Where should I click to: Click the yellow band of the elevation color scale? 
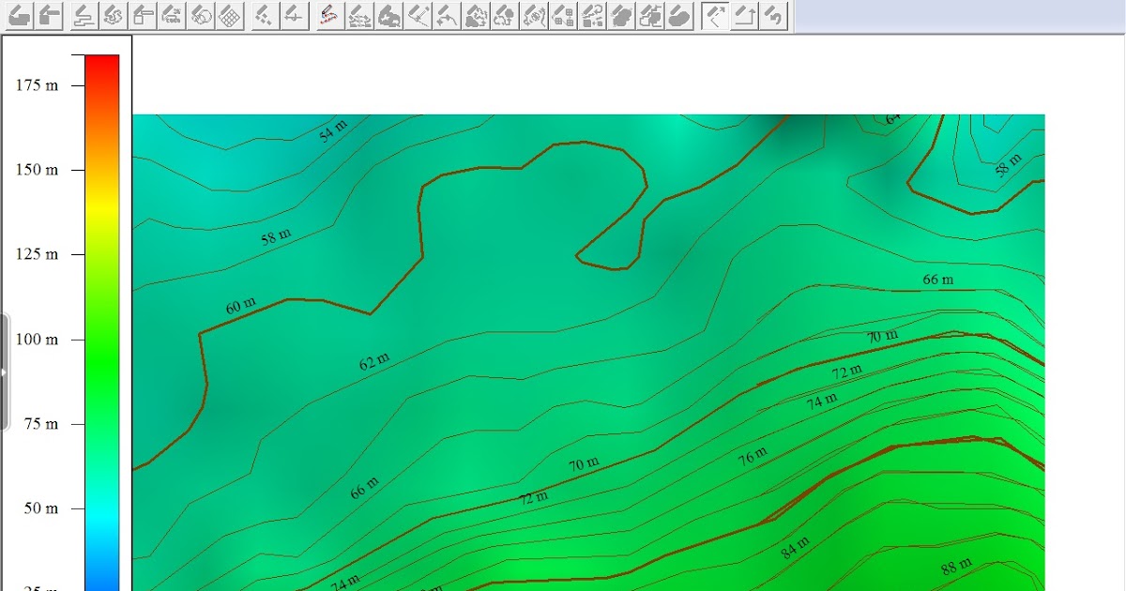[102, 211]
